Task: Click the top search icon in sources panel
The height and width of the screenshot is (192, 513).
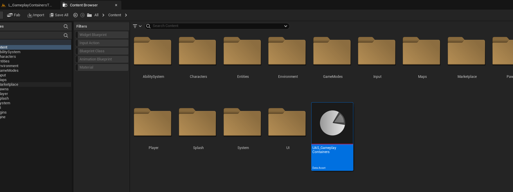Action: pyautogui.click(x=66, y=26)
